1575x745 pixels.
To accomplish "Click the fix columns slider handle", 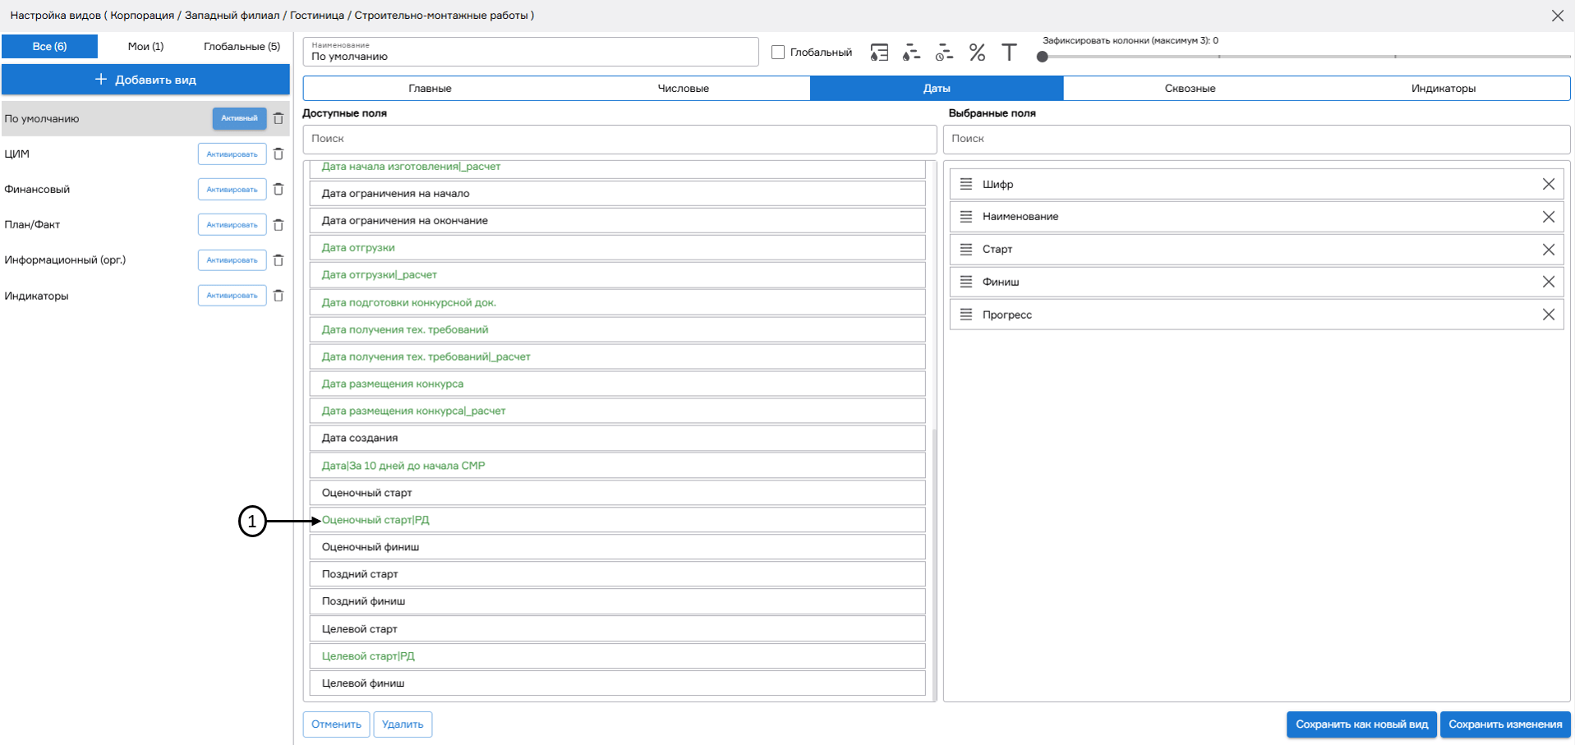I will point(1043,57).
